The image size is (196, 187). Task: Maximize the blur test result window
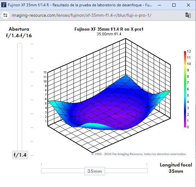click(x=174, y=5)
